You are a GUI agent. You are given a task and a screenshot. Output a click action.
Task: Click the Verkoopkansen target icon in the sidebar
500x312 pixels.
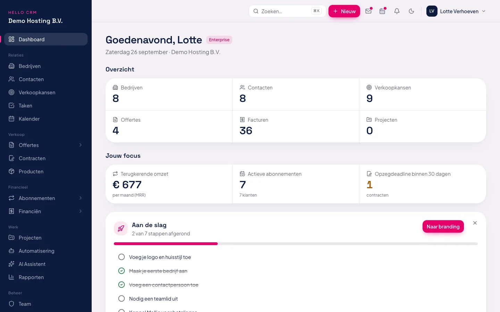click(11, 92)
